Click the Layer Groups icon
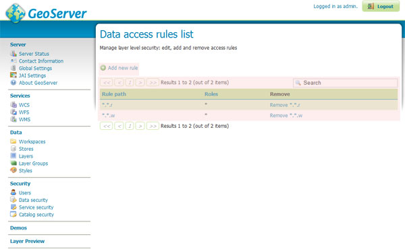This screenshot has width=405, height=249. [13, 163]
